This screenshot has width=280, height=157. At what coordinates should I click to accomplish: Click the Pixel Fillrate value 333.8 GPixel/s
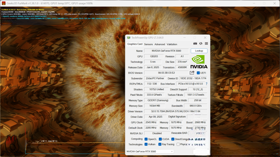[154, 95]
